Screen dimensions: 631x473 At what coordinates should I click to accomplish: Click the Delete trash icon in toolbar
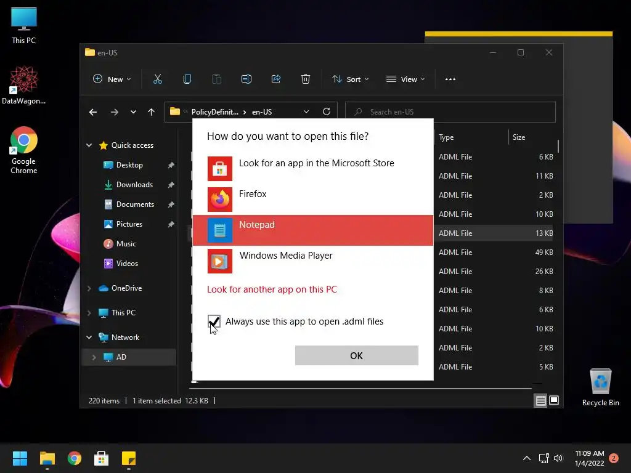306,79
